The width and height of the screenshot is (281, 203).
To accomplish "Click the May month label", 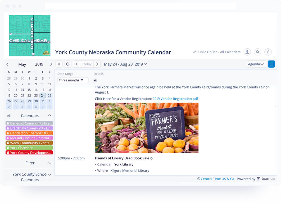I will point(22,64).
